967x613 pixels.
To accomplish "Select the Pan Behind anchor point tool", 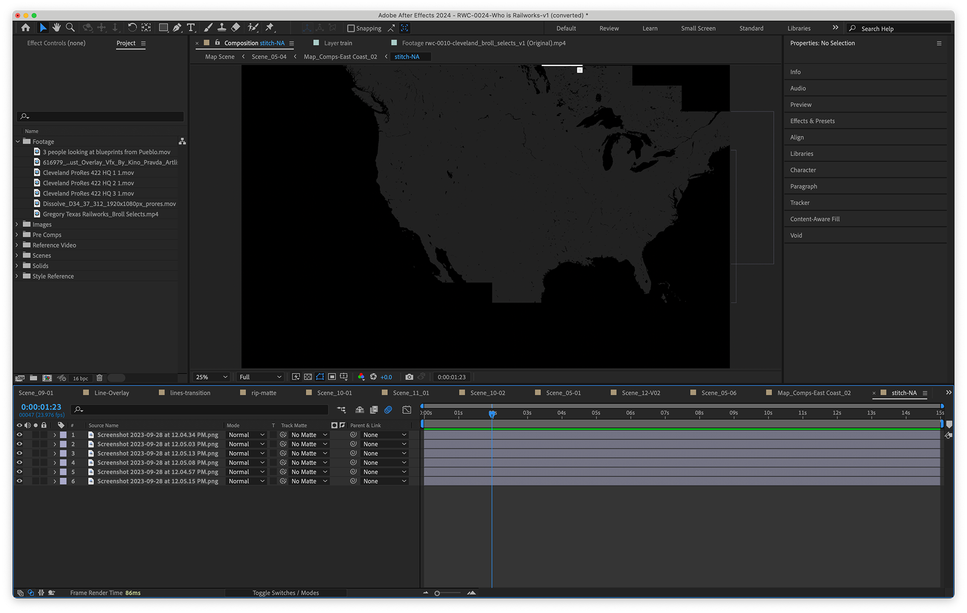I will [146, 28].
